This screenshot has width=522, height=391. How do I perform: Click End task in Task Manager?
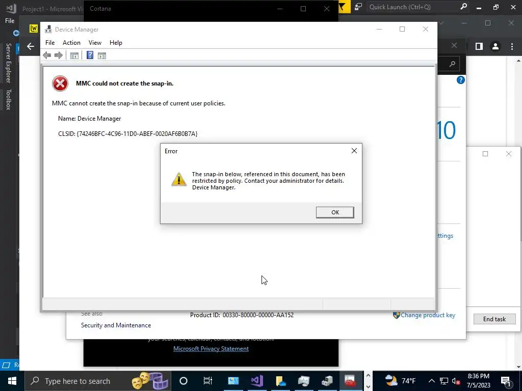click(494, 319)
